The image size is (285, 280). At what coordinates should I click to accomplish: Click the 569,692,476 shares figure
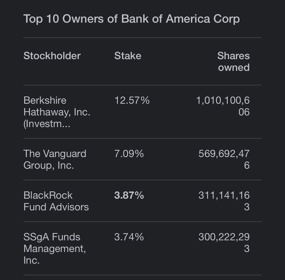tap(224, 159)
